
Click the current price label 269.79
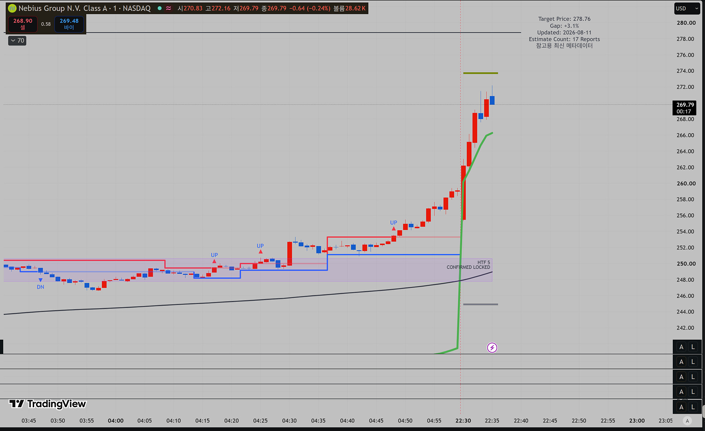coord(685,105)
